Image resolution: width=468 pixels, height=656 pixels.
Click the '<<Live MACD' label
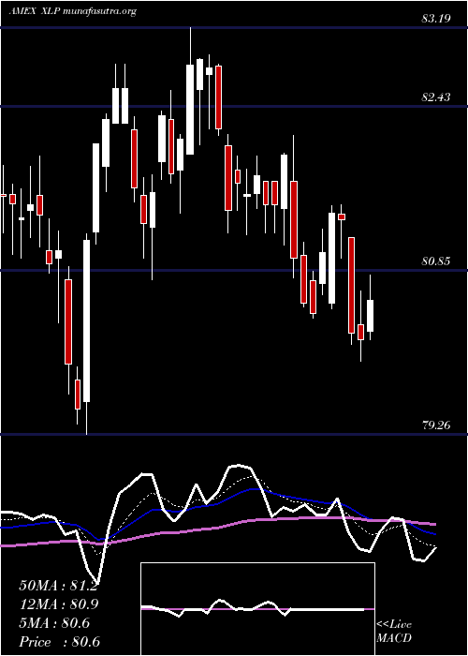[394, 632]
